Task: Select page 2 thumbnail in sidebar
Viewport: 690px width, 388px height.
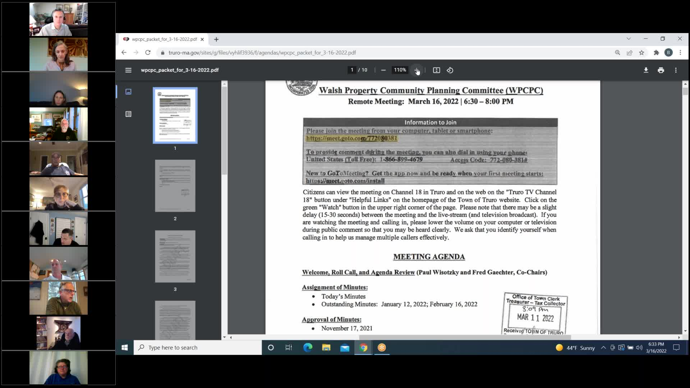Action: (x=175, y=186)
